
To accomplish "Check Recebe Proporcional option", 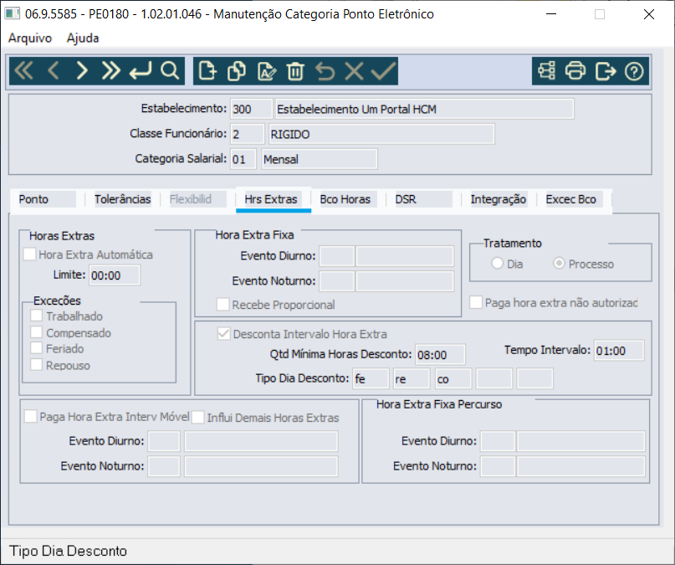I will (223, 305).
